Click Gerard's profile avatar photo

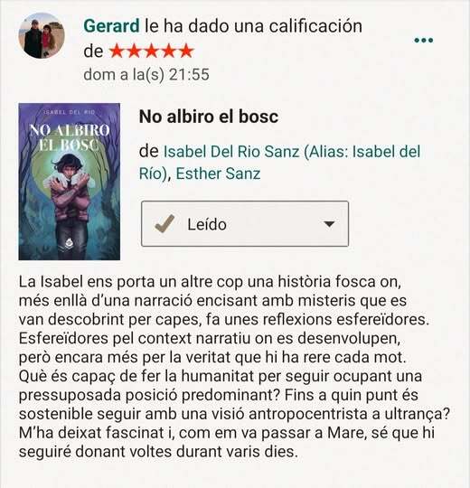42,35
